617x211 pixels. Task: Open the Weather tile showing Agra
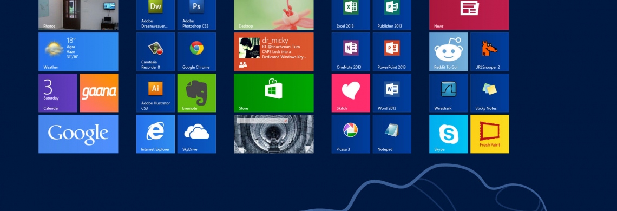[x=78, y=51]
